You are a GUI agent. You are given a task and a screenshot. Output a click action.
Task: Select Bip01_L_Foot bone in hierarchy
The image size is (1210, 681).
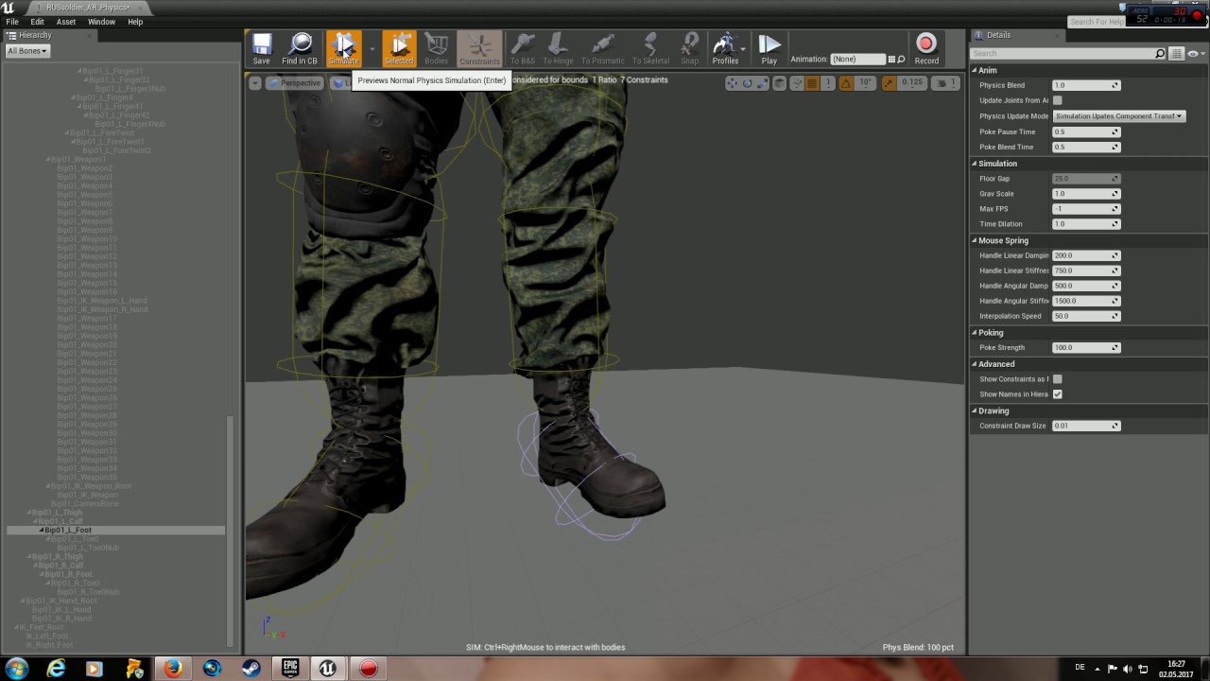[68, 531]
